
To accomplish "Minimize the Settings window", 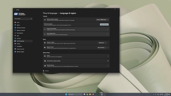I will pyautogui.click(x=112, y=9).
